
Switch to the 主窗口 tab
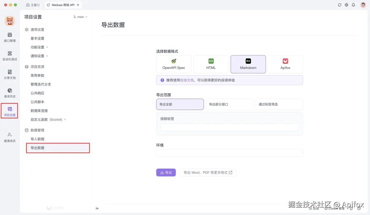[x=33, y=5]
